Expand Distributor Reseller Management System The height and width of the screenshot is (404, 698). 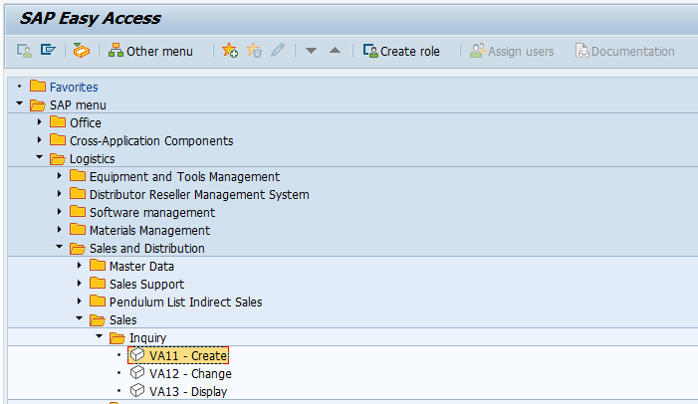[x=59, y=194]
